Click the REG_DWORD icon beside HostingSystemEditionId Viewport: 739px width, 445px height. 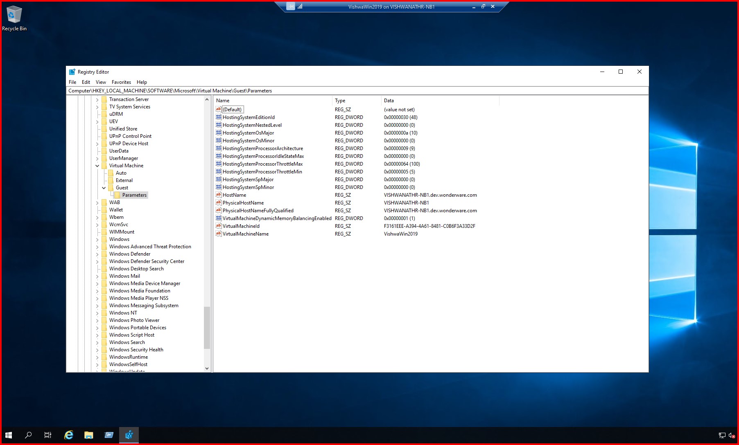219,117
